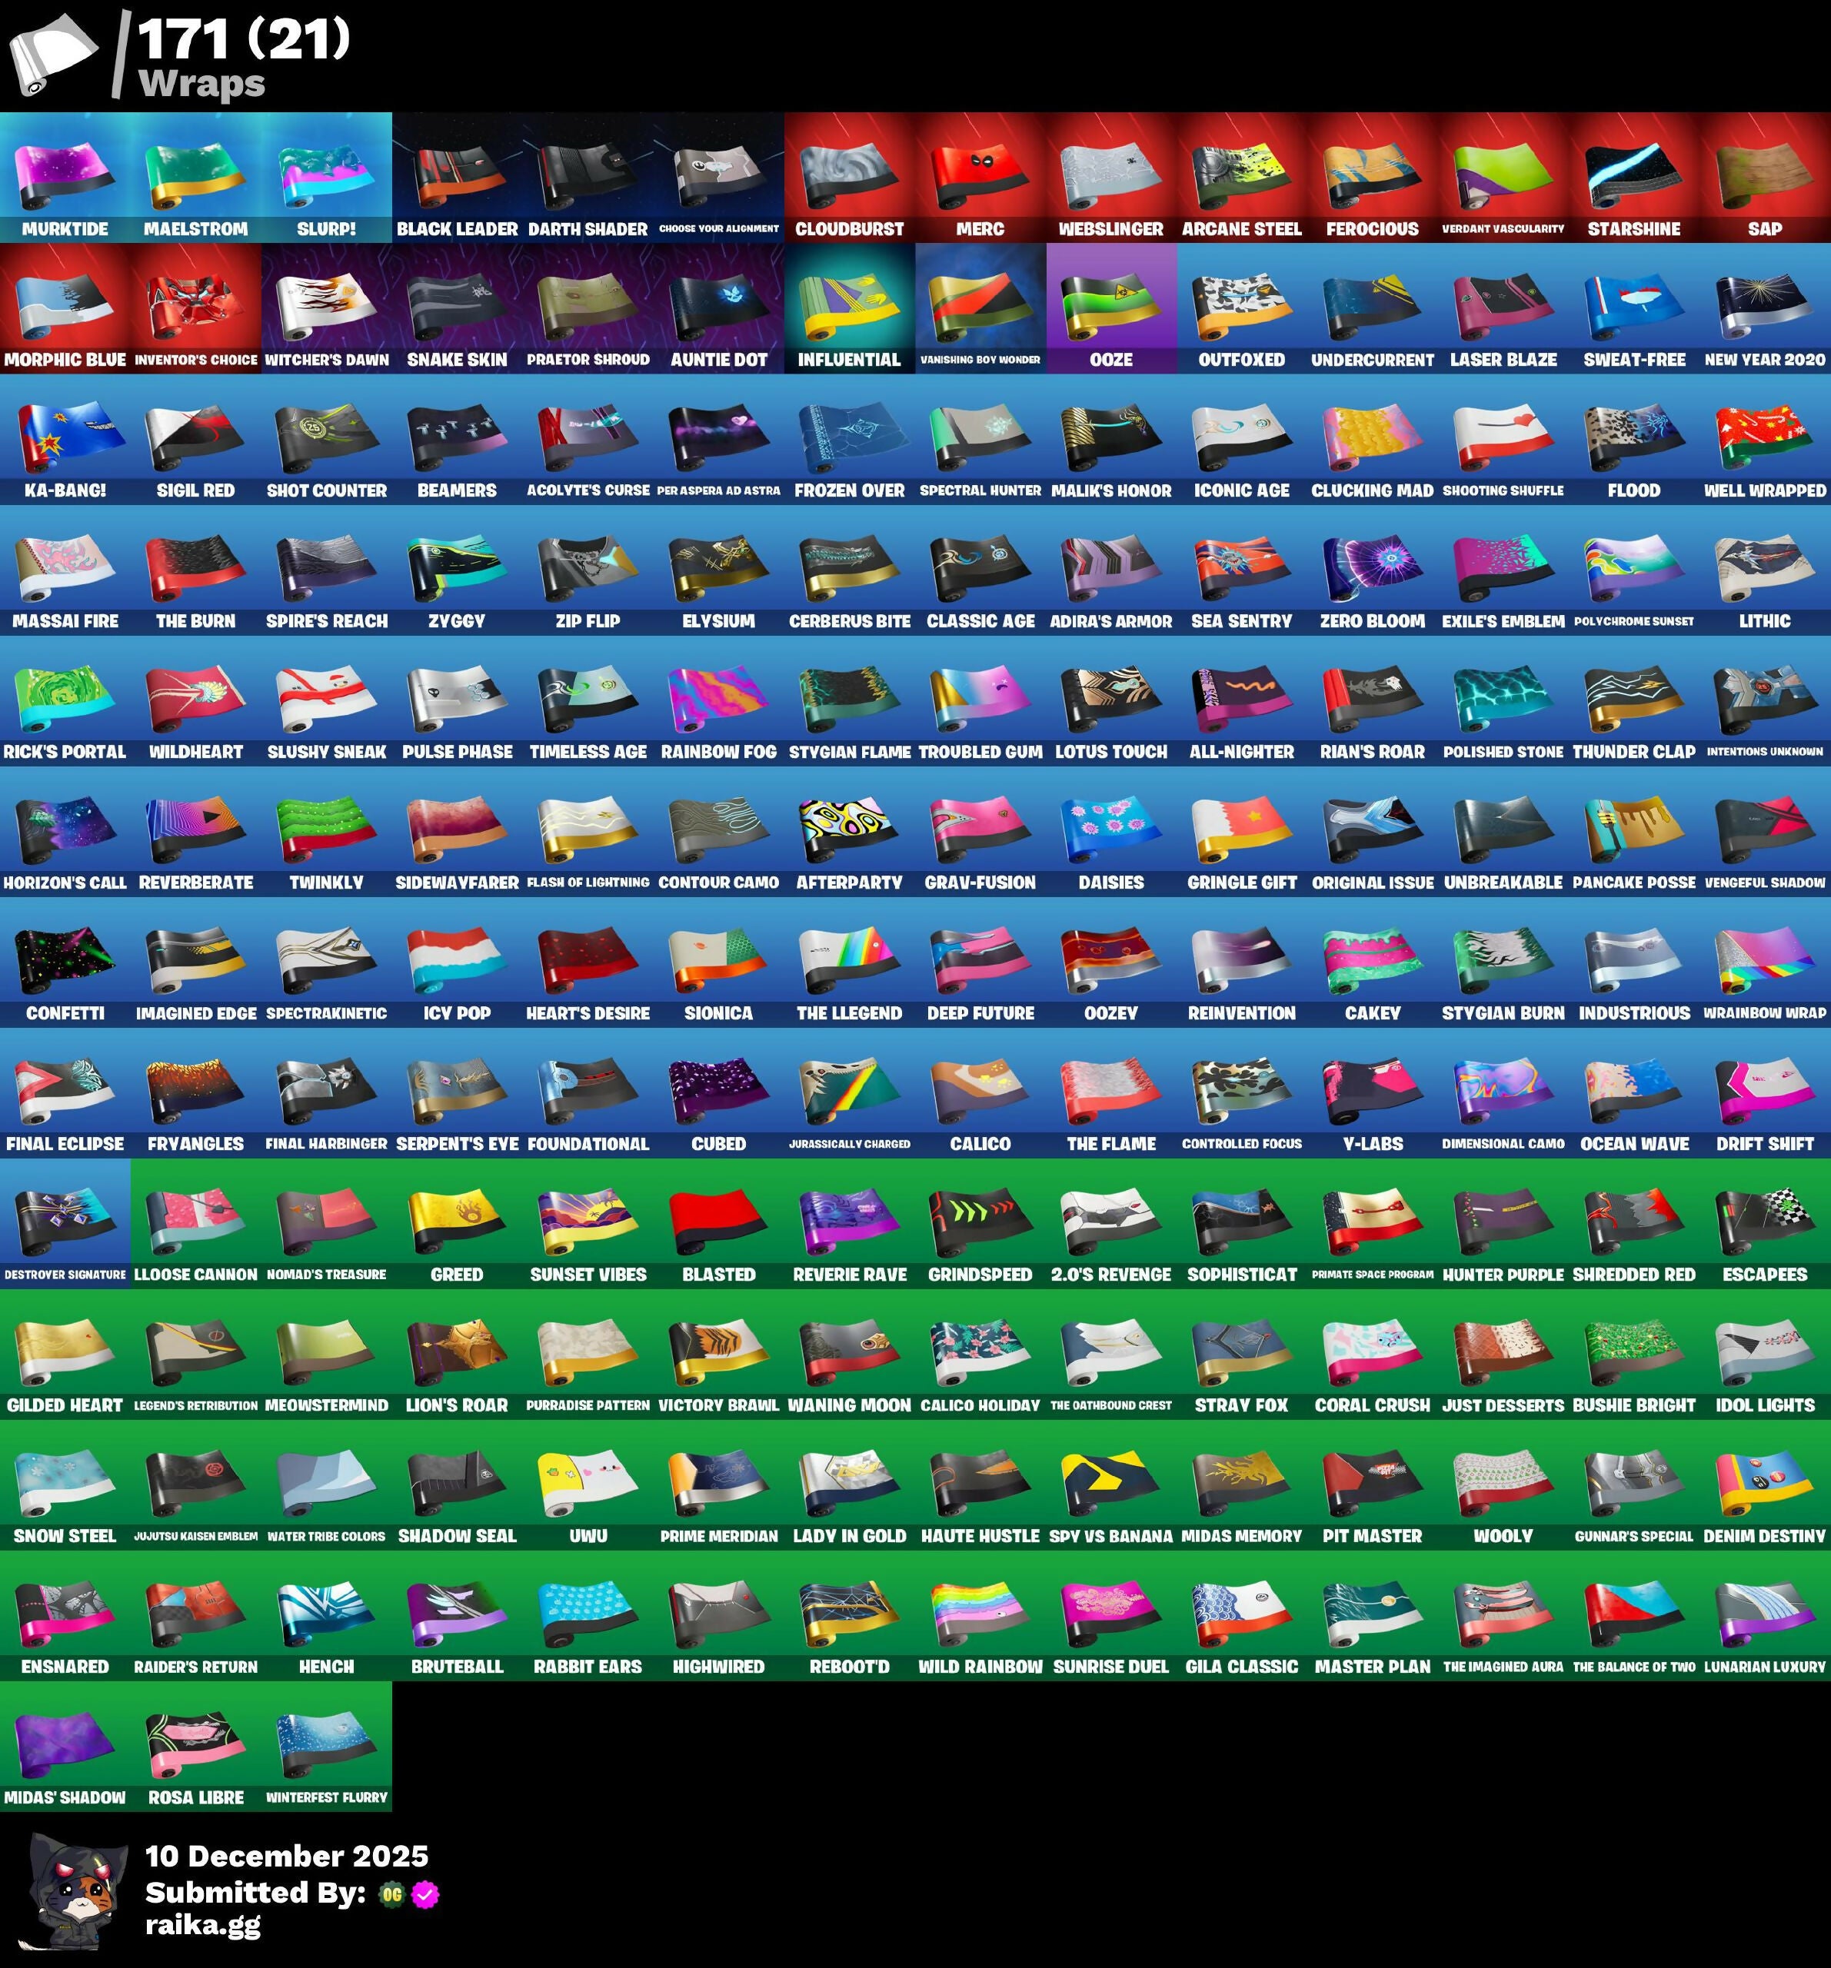Click the 10 December 2025 date text
This screenshot has height=1968, width=1831.
coord(286,1856)
